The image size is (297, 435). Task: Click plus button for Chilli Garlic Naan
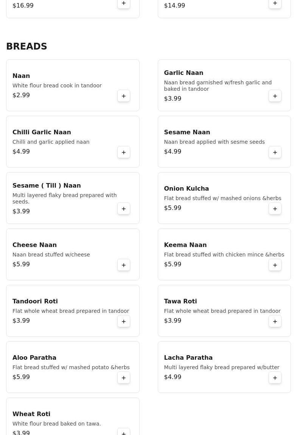coord(124,152)
